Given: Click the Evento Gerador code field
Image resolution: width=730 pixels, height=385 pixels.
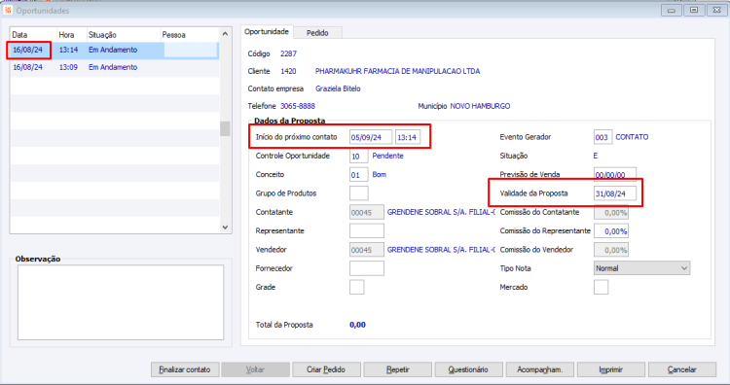Looking at the screenshot, I should pos(602,137).
